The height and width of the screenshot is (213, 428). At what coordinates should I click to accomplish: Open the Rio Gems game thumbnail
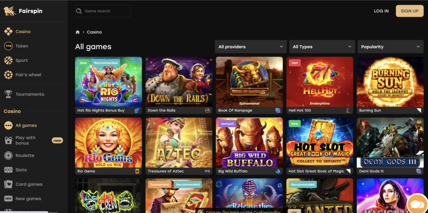[x=108, y=143]
